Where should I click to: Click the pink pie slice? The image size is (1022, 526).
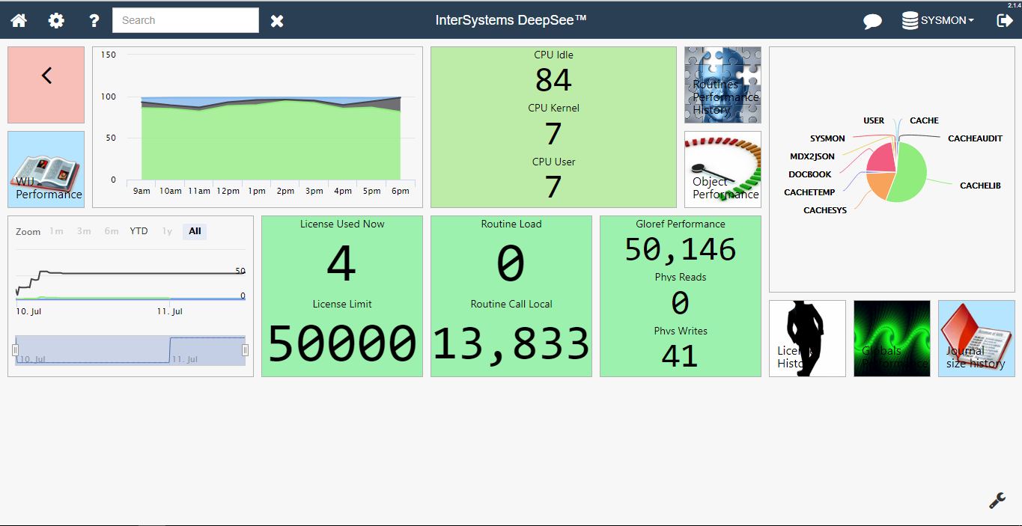883,159
